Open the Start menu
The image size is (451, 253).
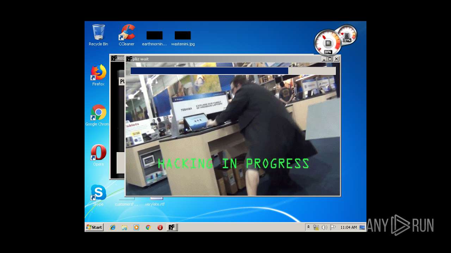(x=94, y=227)
